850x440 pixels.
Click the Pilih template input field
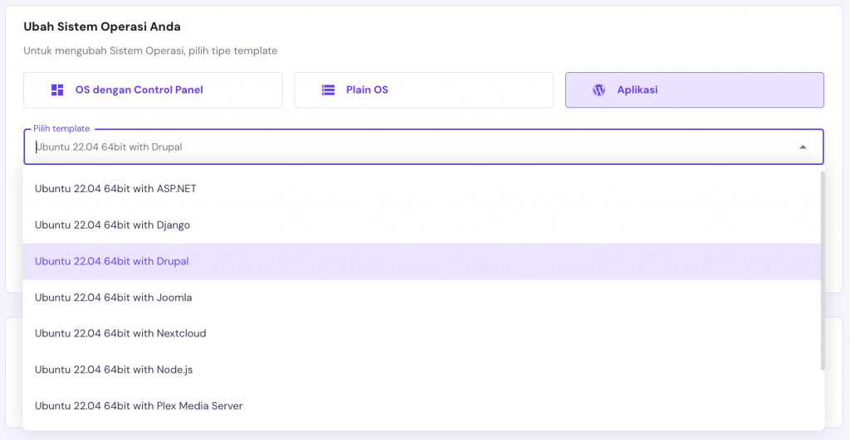(x=407, y=147)
